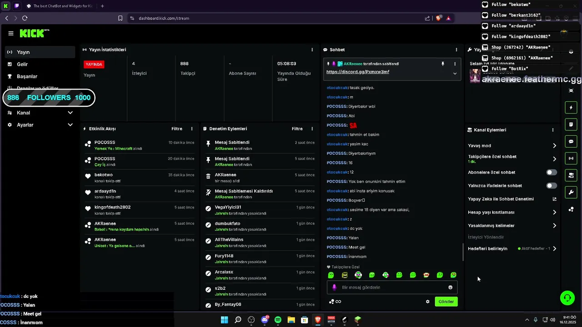Screen dimensions: 582x327
Task: Expand Hedefleri belirleyin goals
Action: tap(554, 248)
